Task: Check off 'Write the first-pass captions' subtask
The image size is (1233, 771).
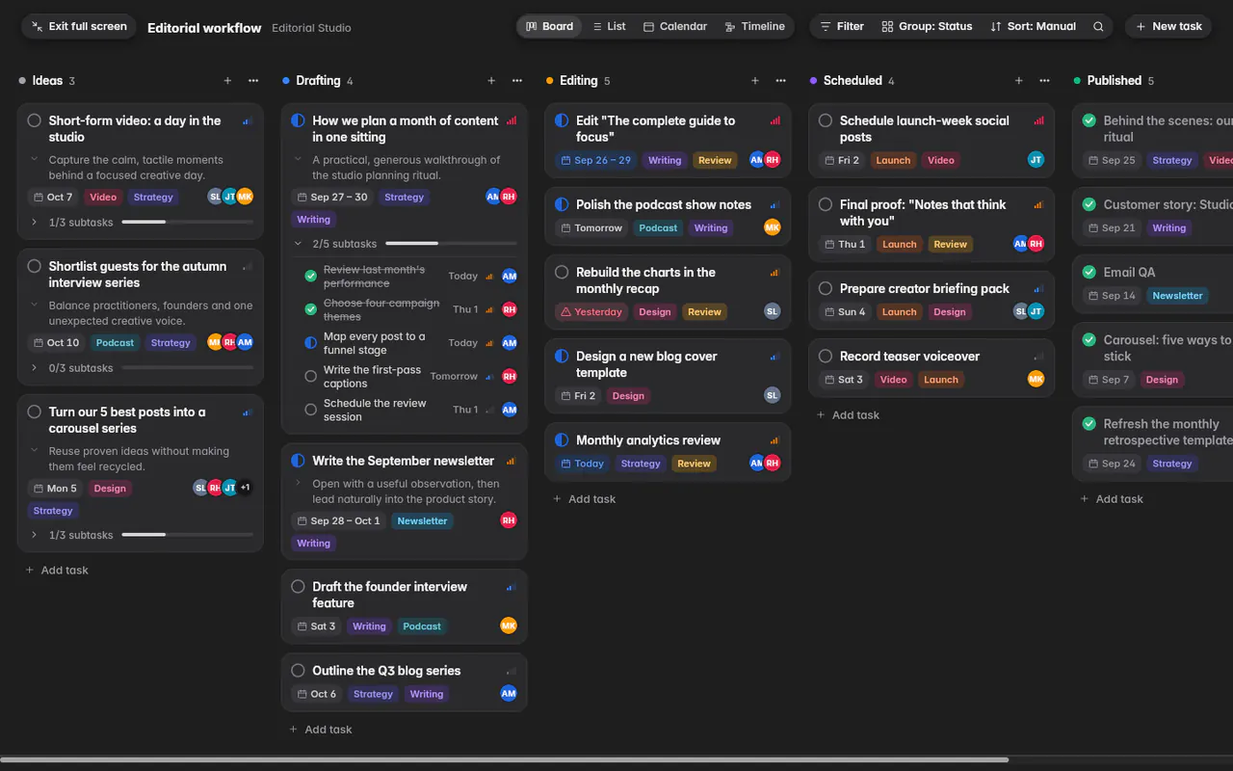Action: click(310, 376)
